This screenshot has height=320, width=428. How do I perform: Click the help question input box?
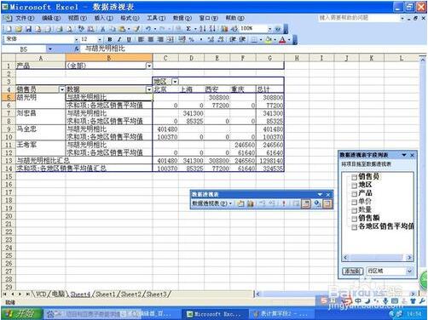[x=359, y=18]
